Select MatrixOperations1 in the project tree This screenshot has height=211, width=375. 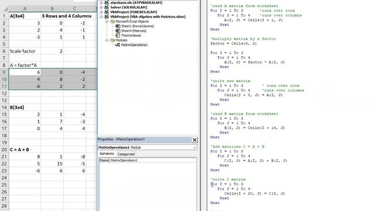(134, 45)
